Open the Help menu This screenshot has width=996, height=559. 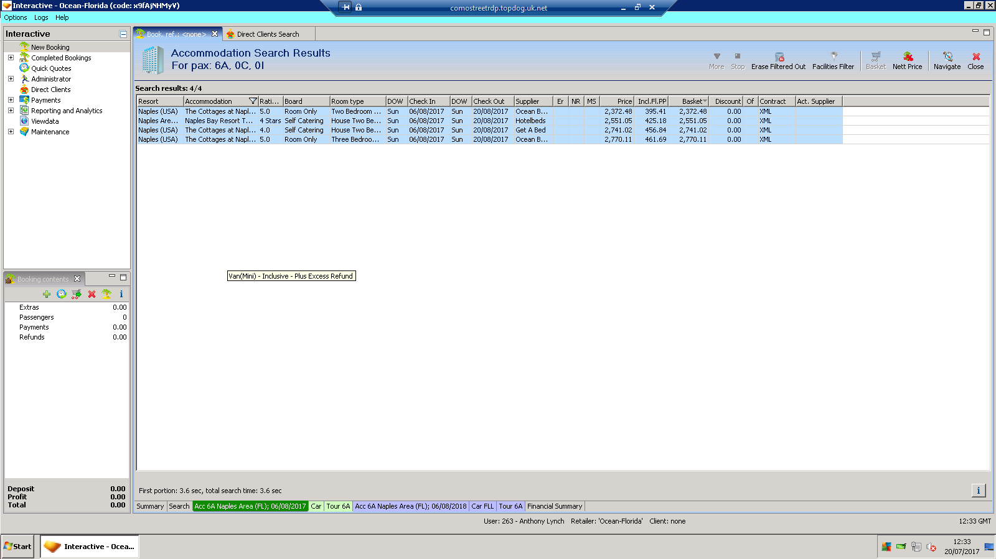(x=62, y=17)
